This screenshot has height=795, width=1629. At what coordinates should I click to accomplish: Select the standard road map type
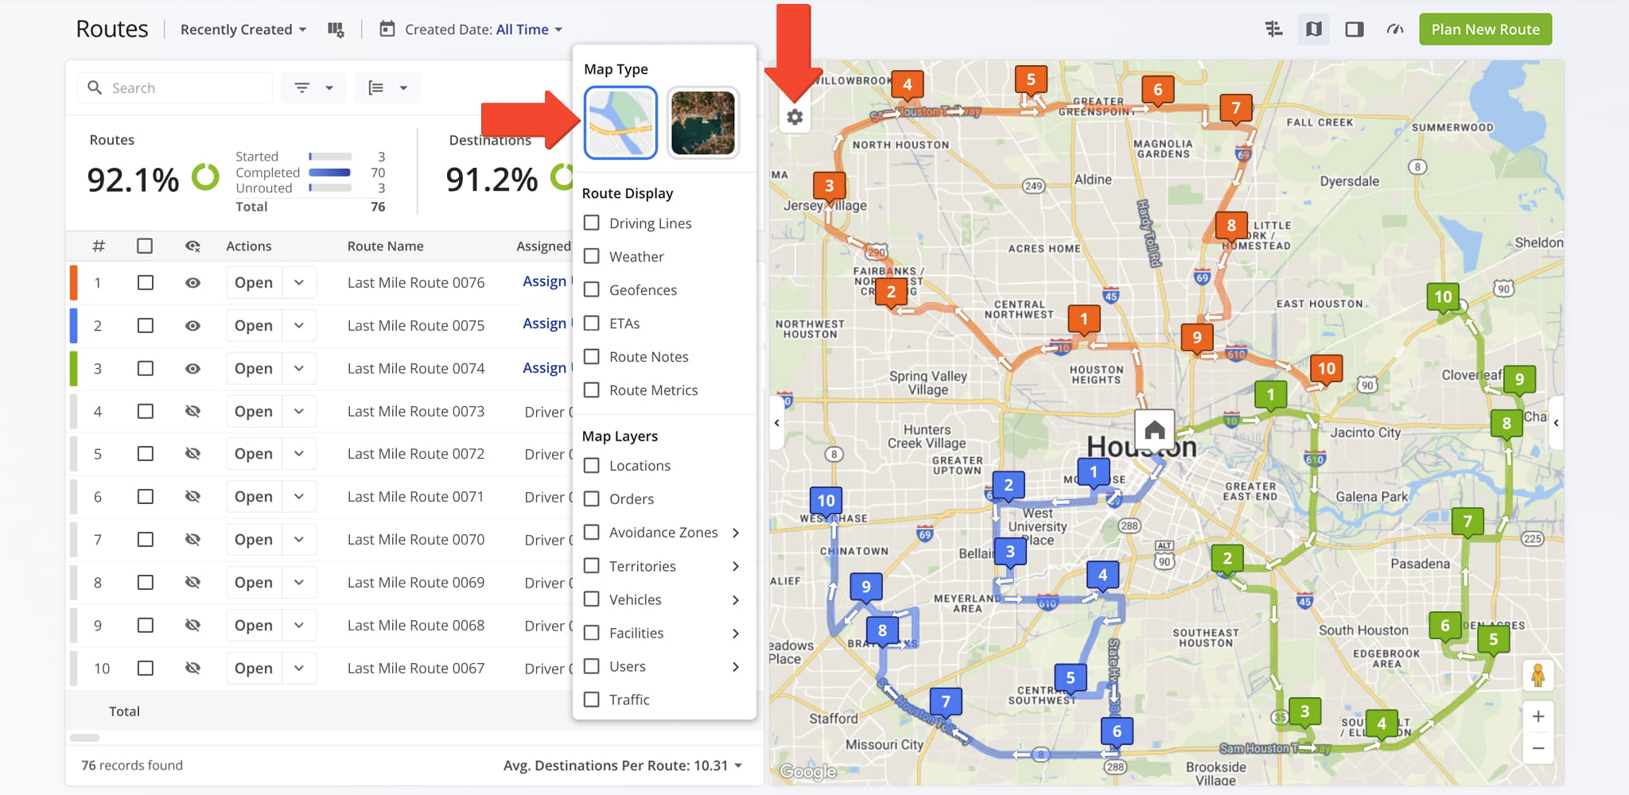(620, 123)
